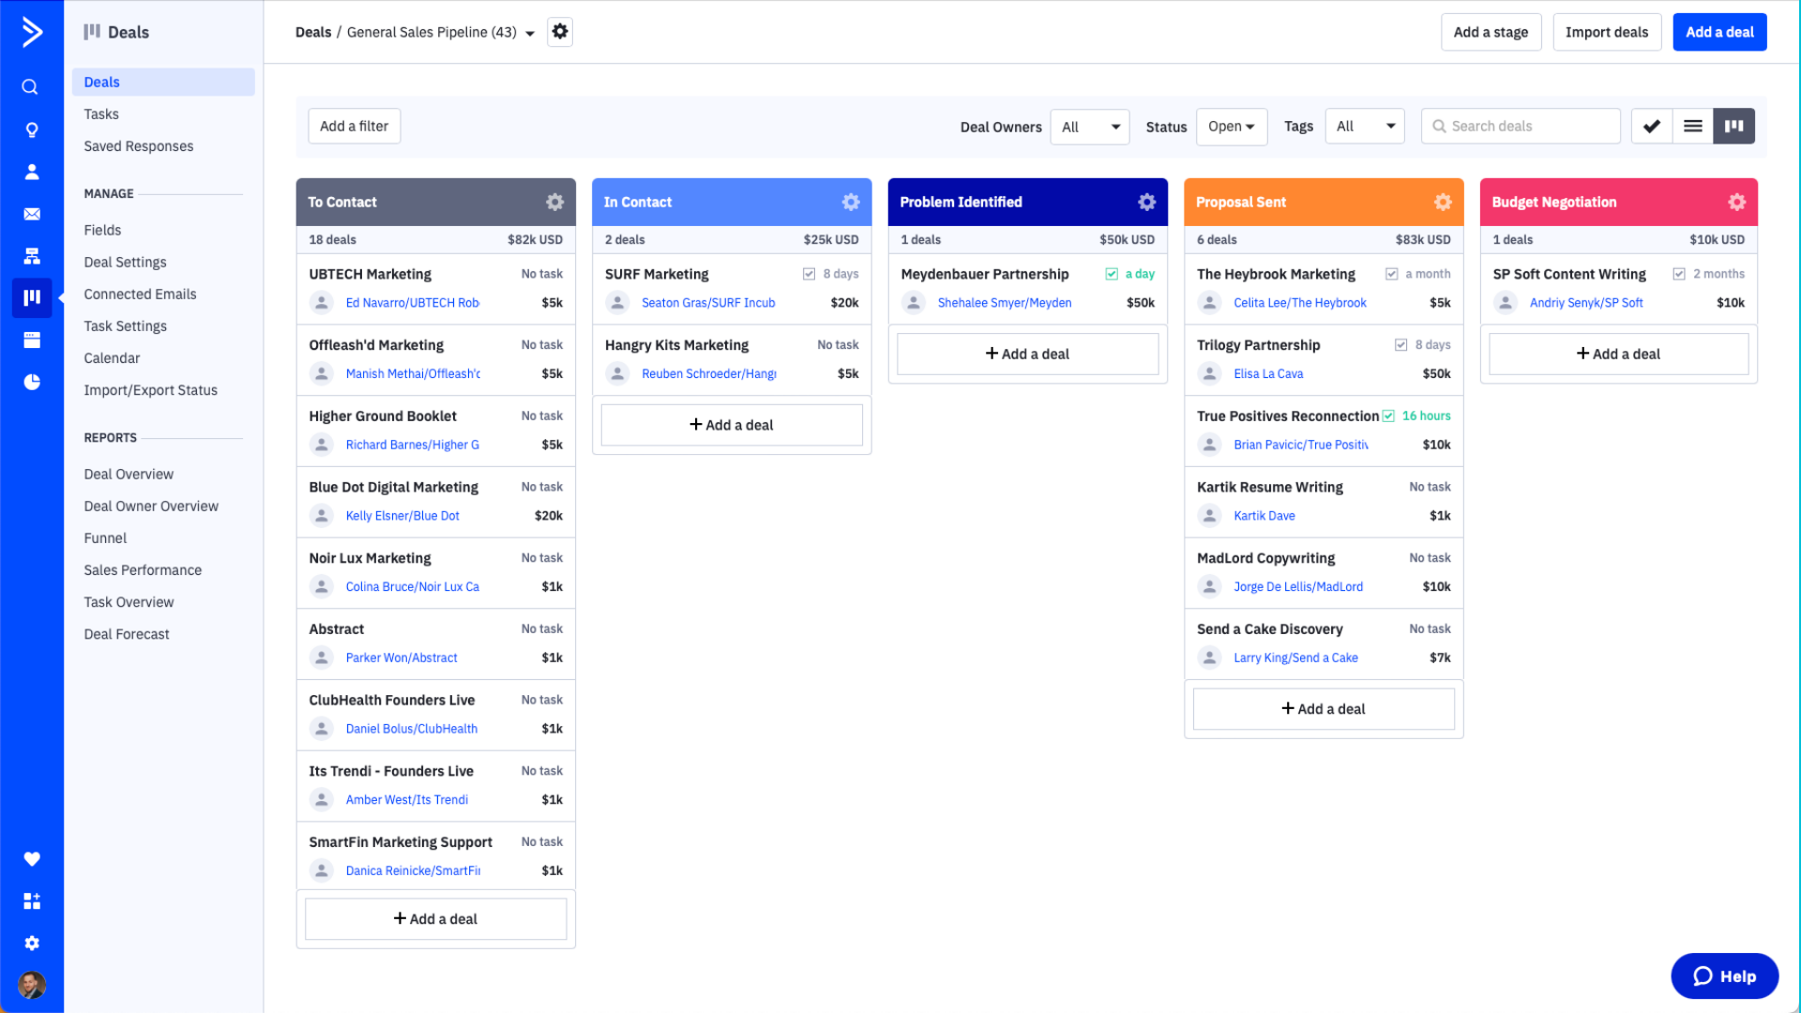Expand the General Sales Pipeline dropdown

pos(531,32)
